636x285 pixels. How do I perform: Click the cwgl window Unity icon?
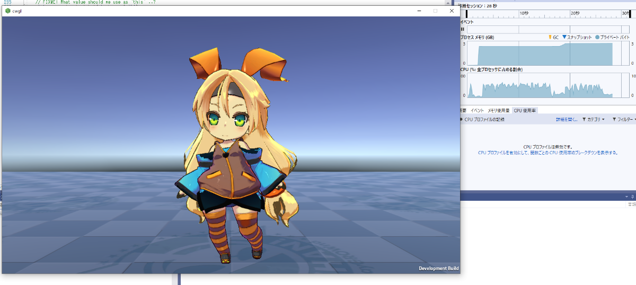coord(8,11)
